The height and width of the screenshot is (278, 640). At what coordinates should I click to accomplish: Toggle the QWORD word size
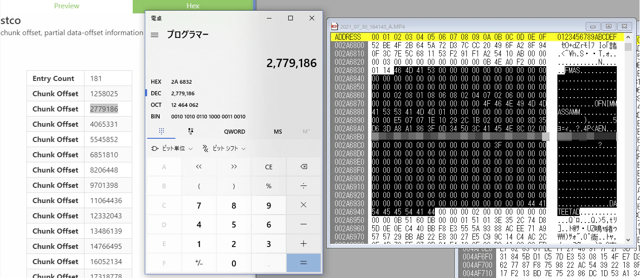pyautogui.click(x=234, y=131)
